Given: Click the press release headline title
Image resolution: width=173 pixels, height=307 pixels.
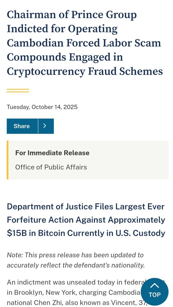Looking at the screenshot, I should [85, 43].
